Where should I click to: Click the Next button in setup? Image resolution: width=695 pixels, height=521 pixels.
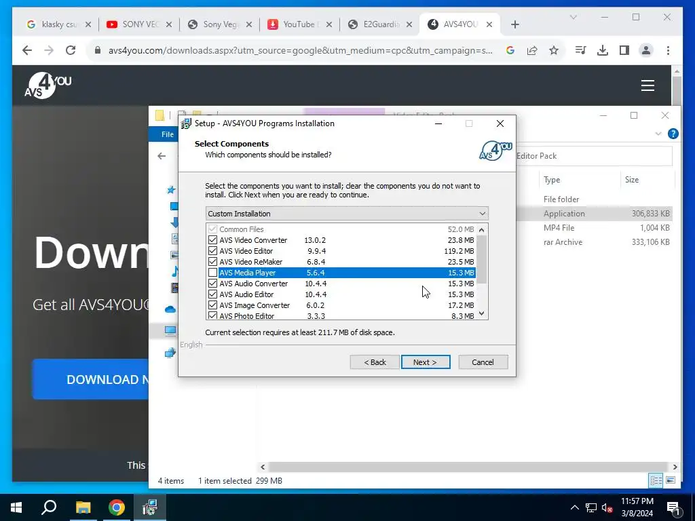tap(426, 362)
